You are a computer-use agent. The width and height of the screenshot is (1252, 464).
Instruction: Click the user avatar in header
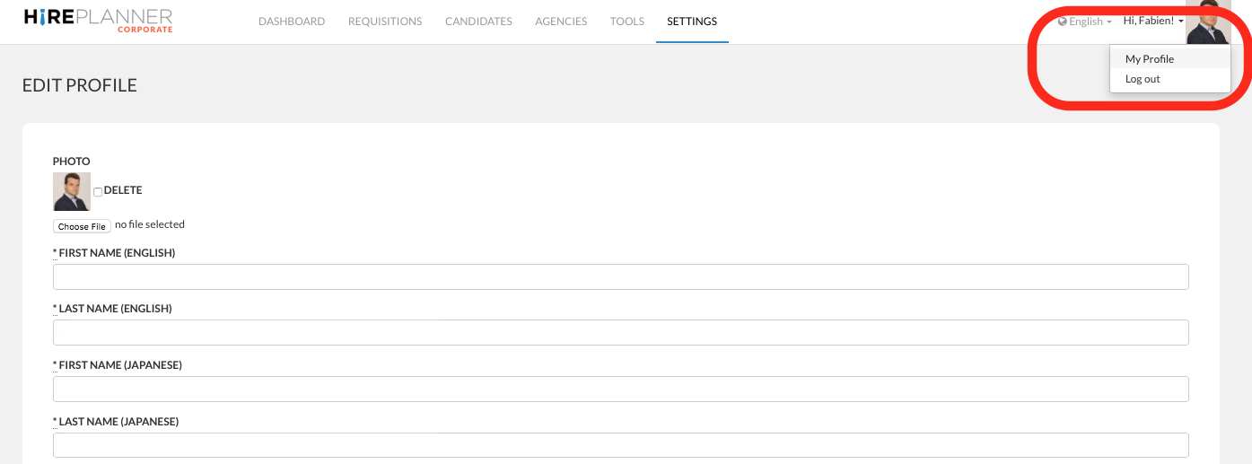pos(1208,22)
